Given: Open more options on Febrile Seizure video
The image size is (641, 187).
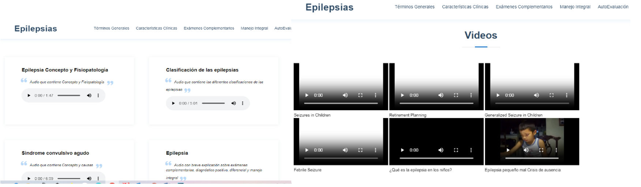Looking at the screenshot, I should tap(375, 150).
